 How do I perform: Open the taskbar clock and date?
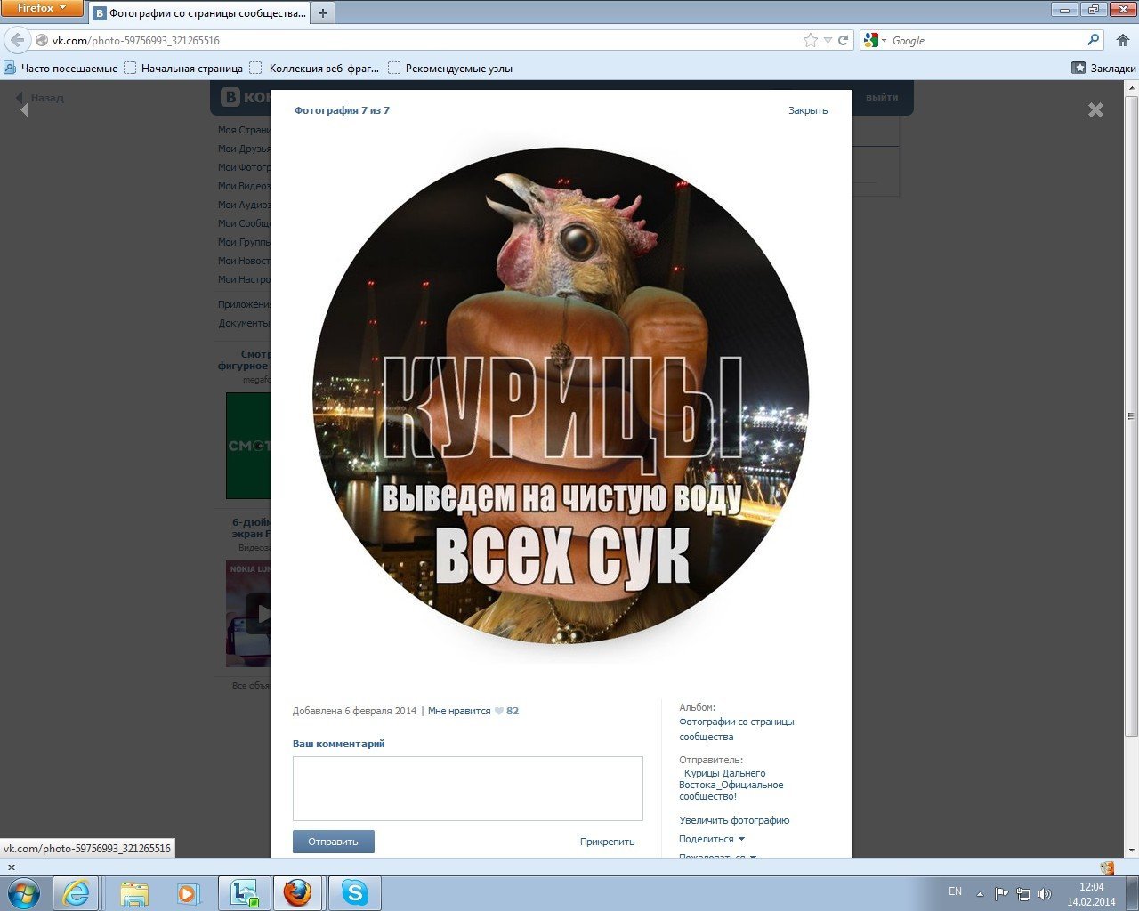click(x=1091, y=894)
